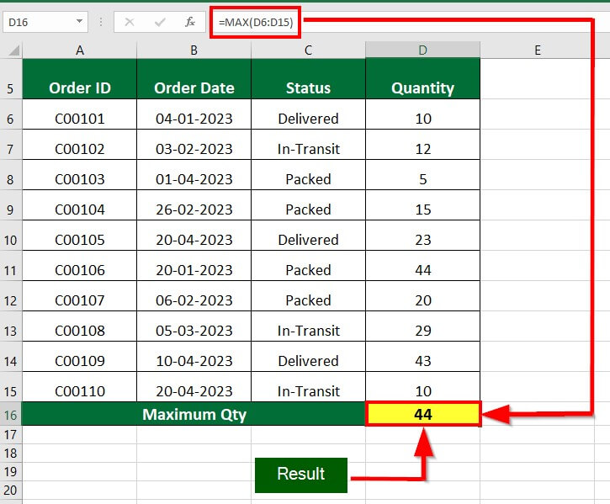Select row 6 header

click(10, 114)
